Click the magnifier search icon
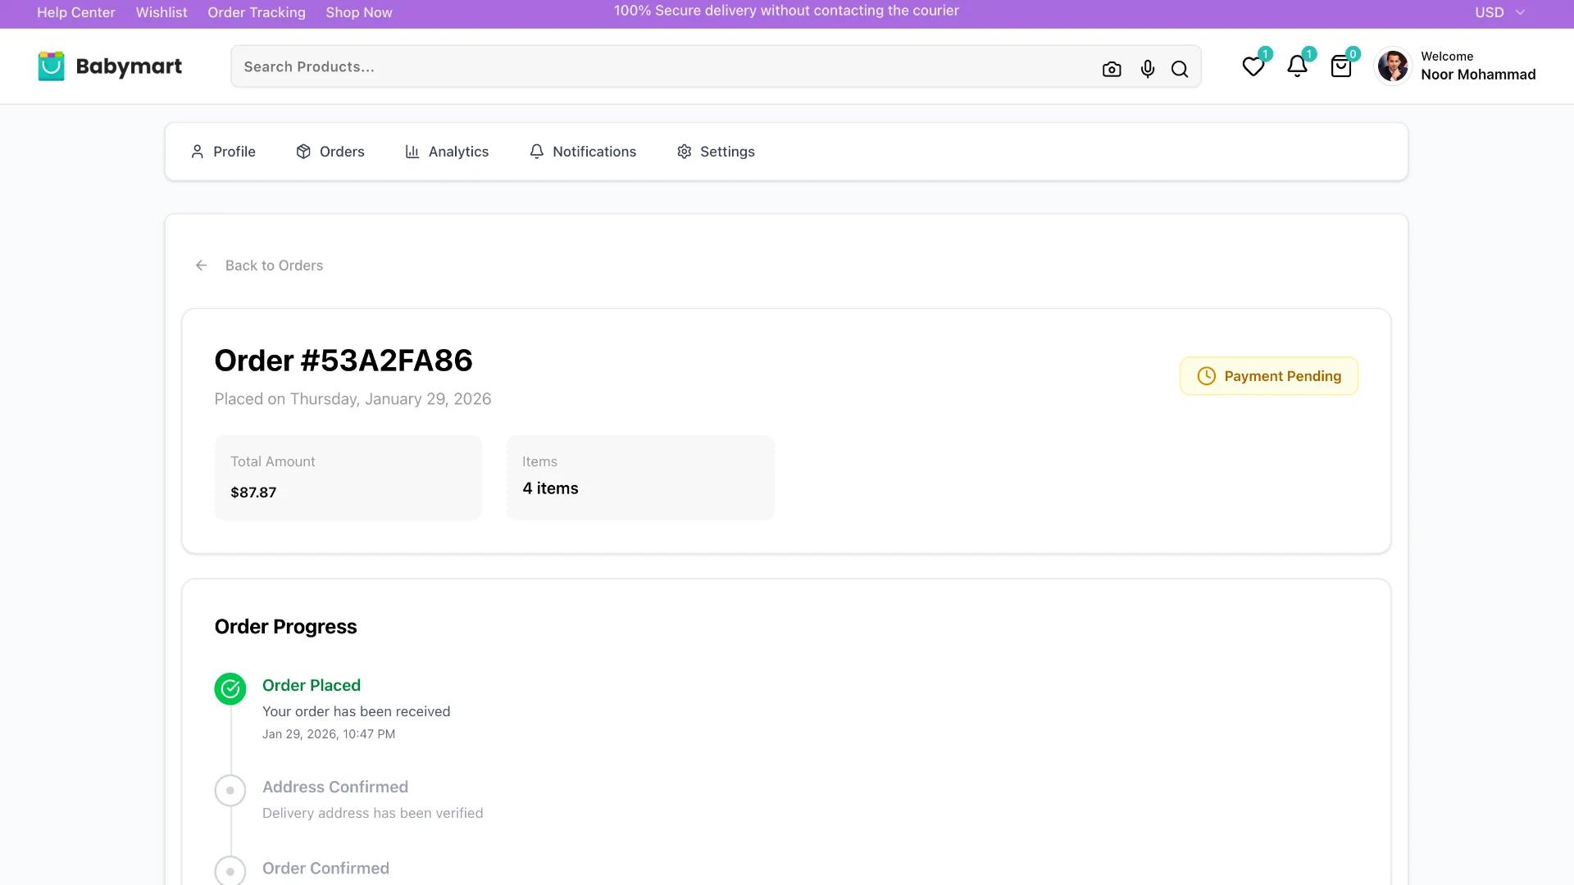1574x885 pixels. click(x=1180, y=70)
